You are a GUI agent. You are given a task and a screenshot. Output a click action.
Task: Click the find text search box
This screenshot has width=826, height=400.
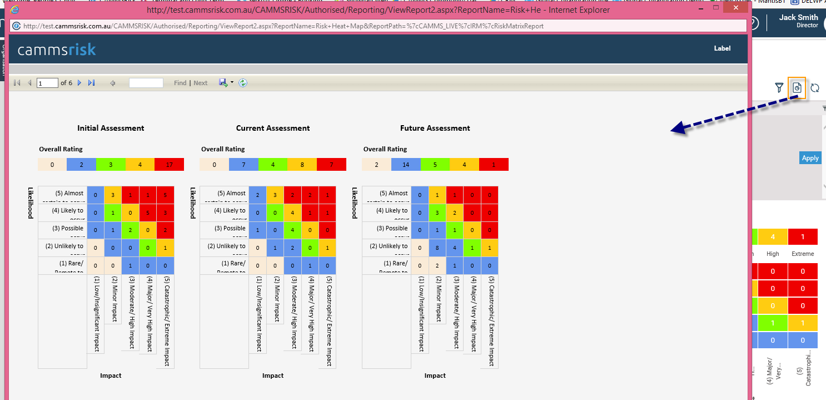pos(146,83)
